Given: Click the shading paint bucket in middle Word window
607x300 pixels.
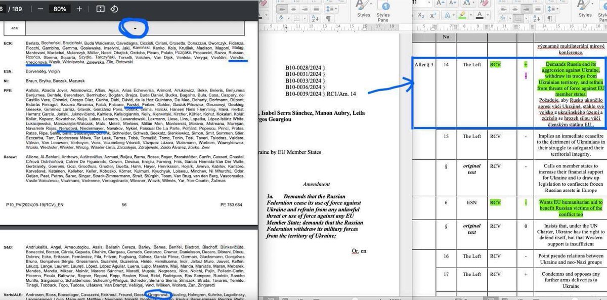Looking at the screenshot, I should point(281,18).
